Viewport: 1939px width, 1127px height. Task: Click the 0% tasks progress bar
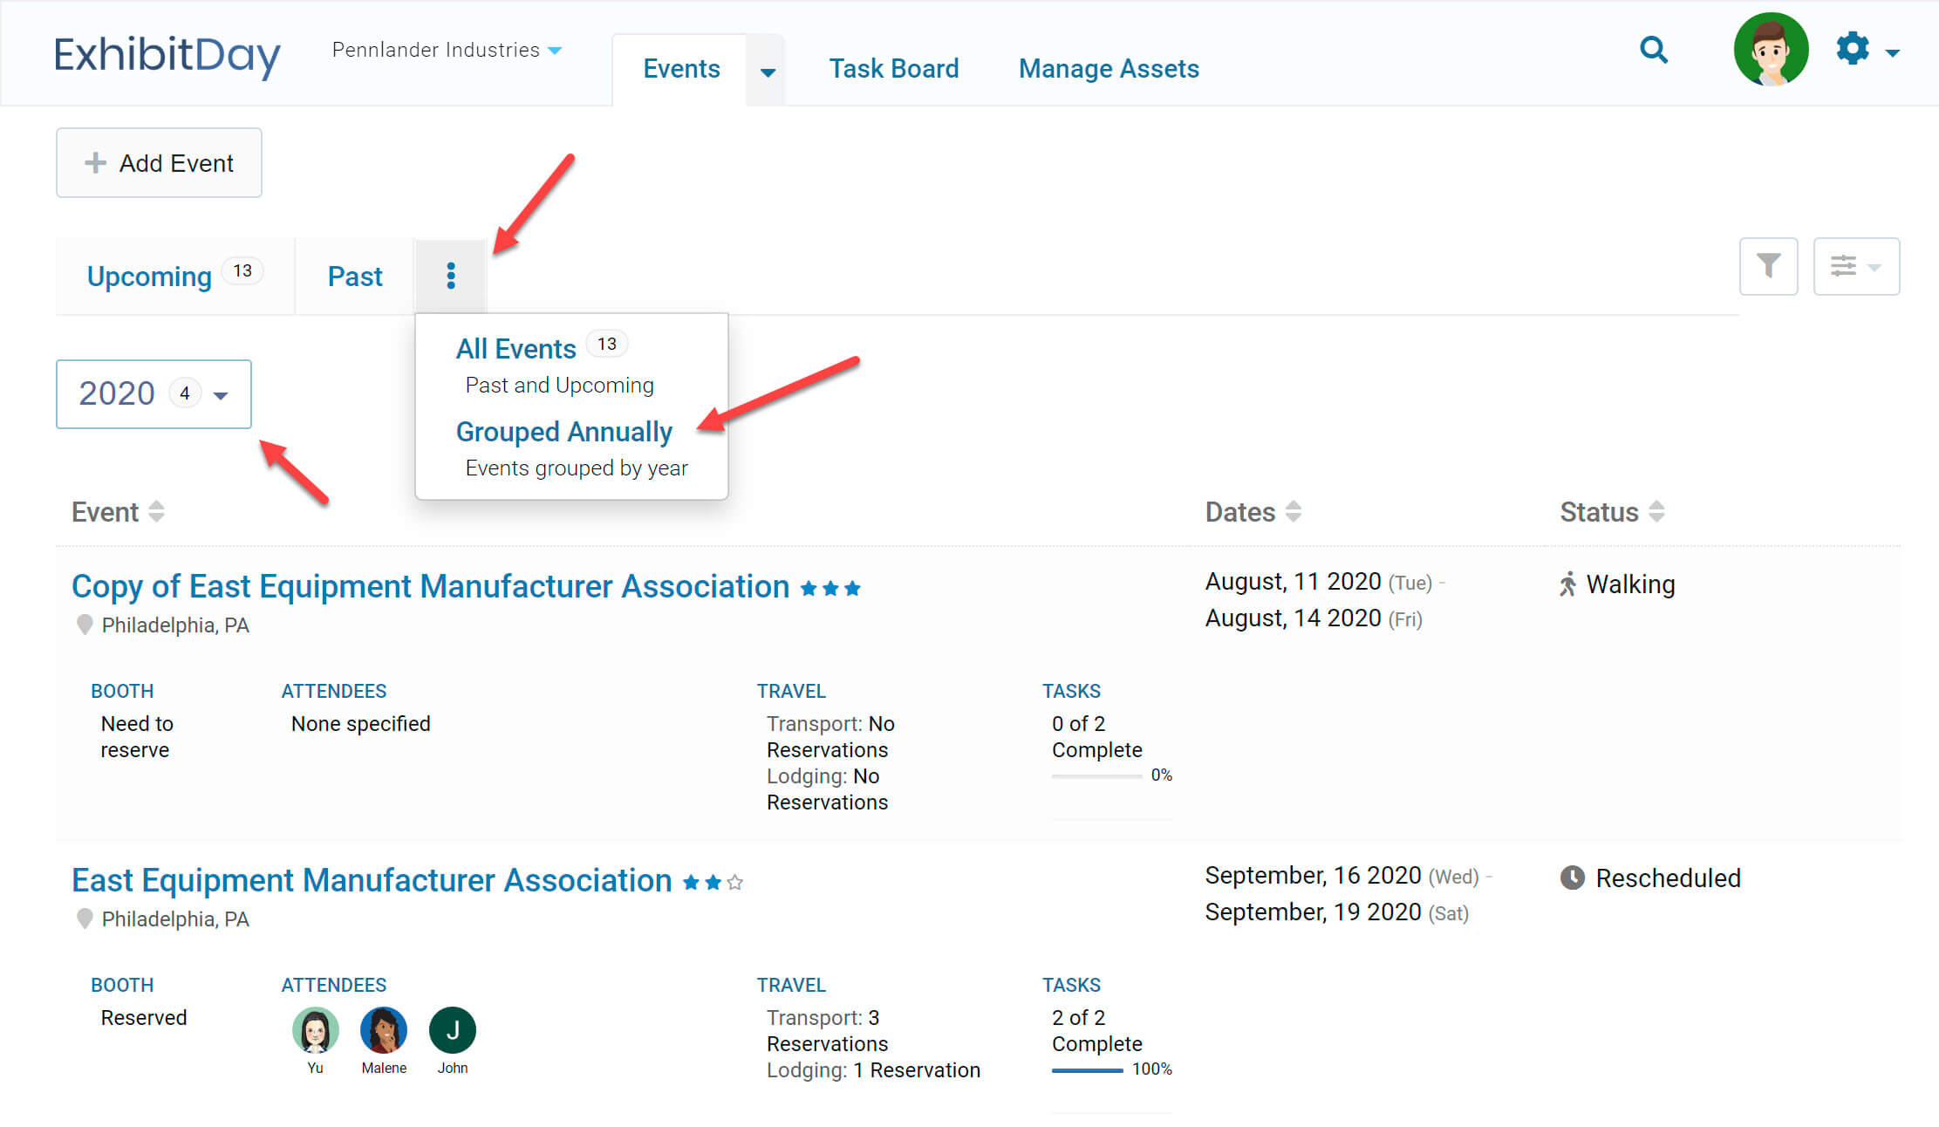click(x=1096, y=775)
